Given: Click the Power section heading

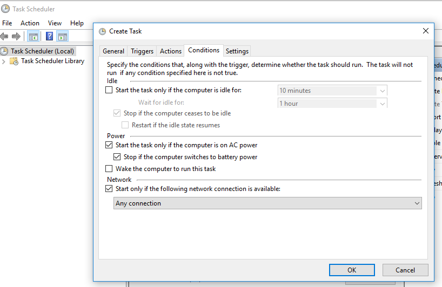Looking at the screenshot, I should point(116,135).
